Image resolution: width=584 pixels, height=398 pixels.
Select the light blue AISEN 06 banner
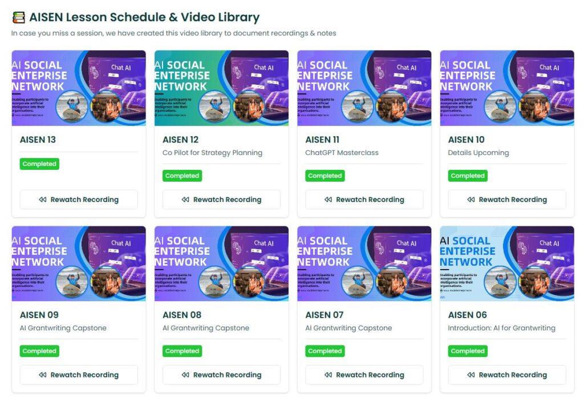(x=506, y=263)
